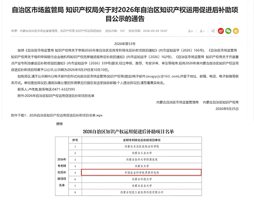The image size is (254, 201).
Task: Increase font size with A+ icon
Action: [x=190, y=31]
